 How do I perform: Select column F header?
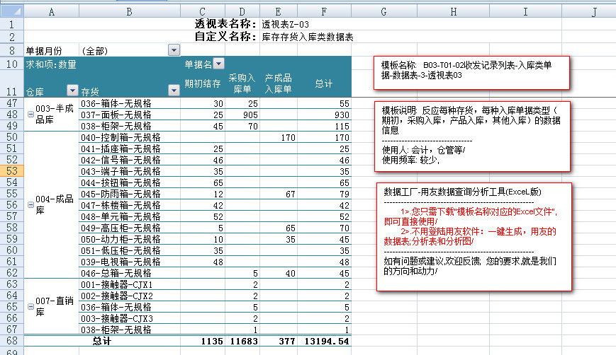pos(324,11)
